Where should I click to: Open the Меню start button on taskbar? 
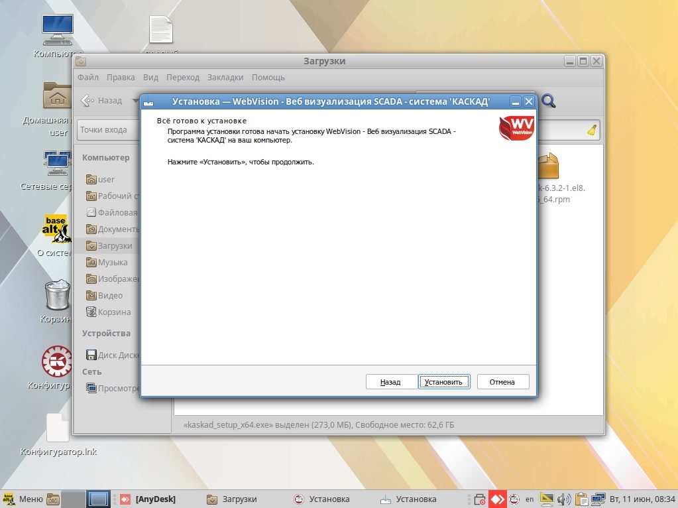[x=23, y=499]
